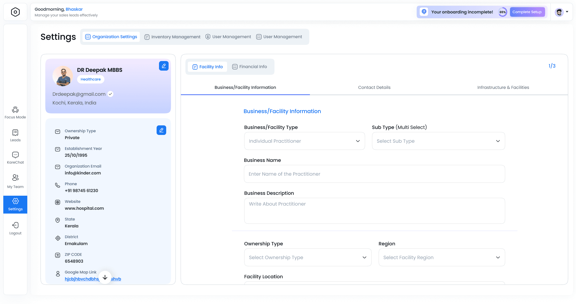This screenshot has width=576, height=304.
Task: Switch to Financial Info tab
Action: pyautogui.click(x=250, y=67)
